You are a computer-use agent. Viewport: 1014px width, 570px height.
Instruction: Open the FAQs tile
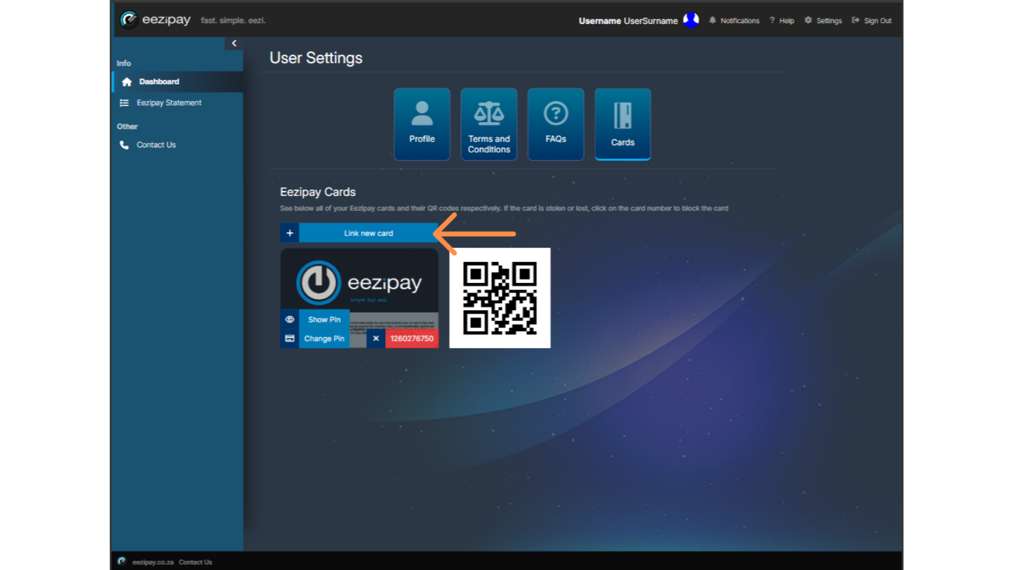(x=556, y=124)
